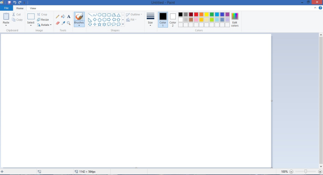Choose the Down arrow shape

pyautogui.click(x=90, y=24)
